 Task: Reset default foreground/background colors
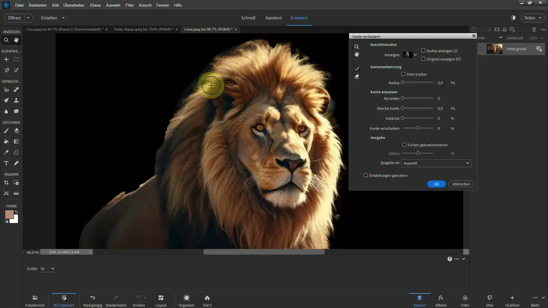pyautogui.click(x=6, y=221)
